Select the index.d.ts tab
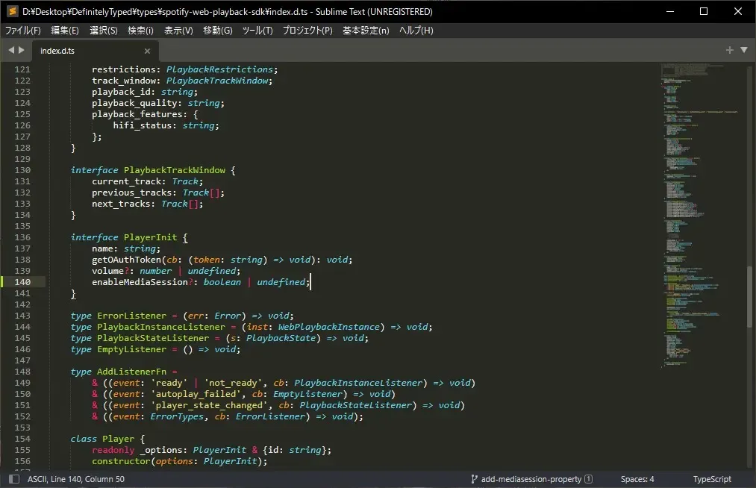The height and width of the screenshot is (488, 756). pyautogui.click(x=95, y=51)
